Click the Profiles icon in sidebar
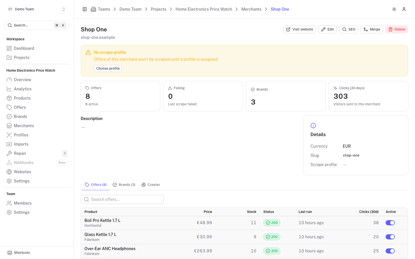 (x=9, y=135)
